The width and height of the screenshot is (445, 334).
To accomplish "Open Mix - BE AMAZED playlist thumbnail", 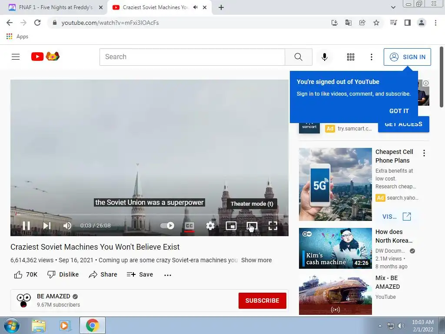I will pos(335,294).
